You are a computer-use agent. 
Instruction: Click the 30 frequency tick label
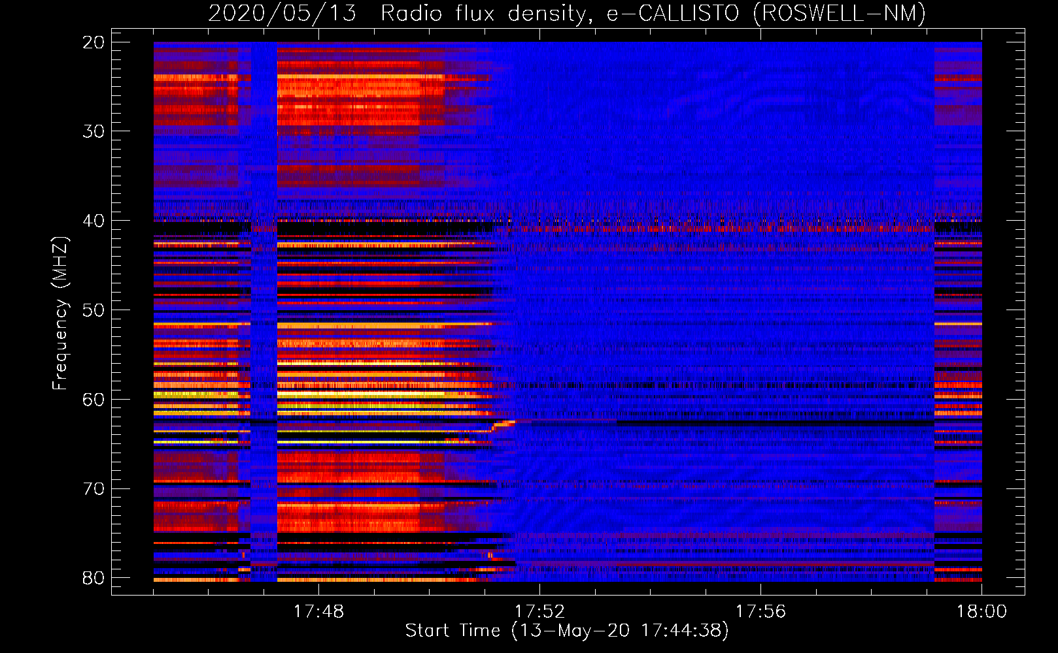94,131
